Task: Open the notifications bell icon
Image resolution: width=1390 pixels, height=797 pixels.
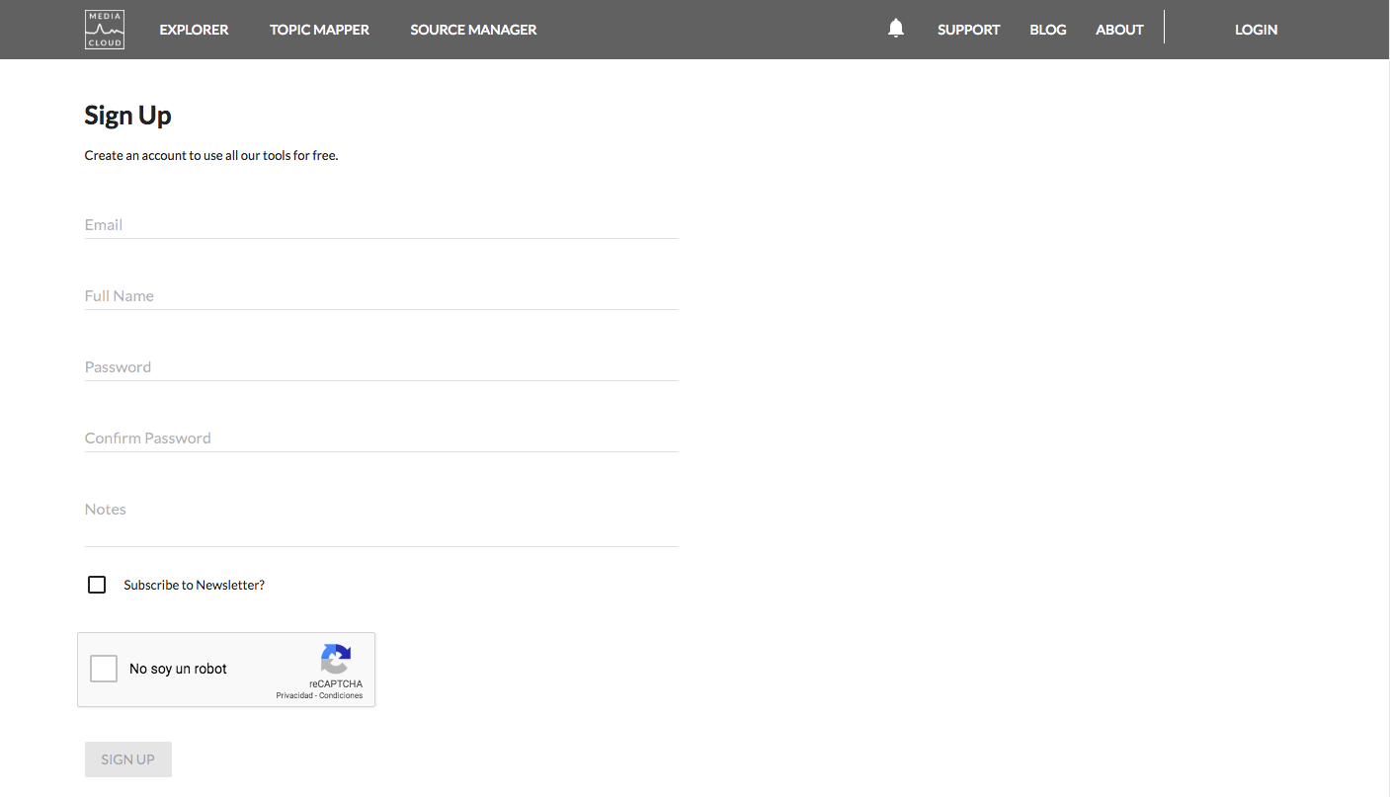Action: 896,29
